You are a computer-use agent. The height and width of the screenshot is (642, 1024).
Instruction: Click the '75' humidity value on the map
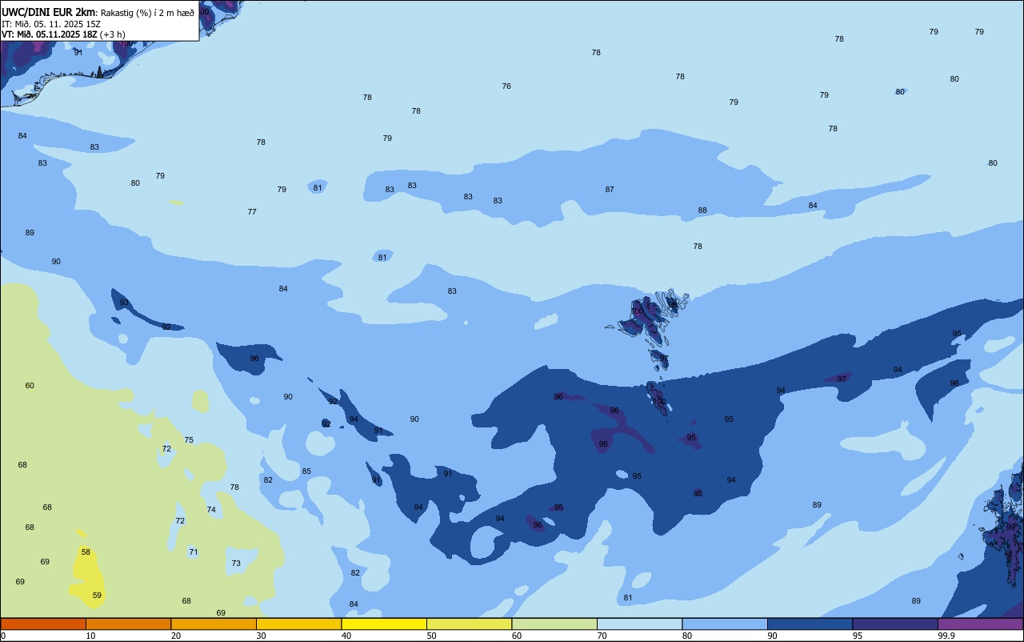tap(189, 440)
